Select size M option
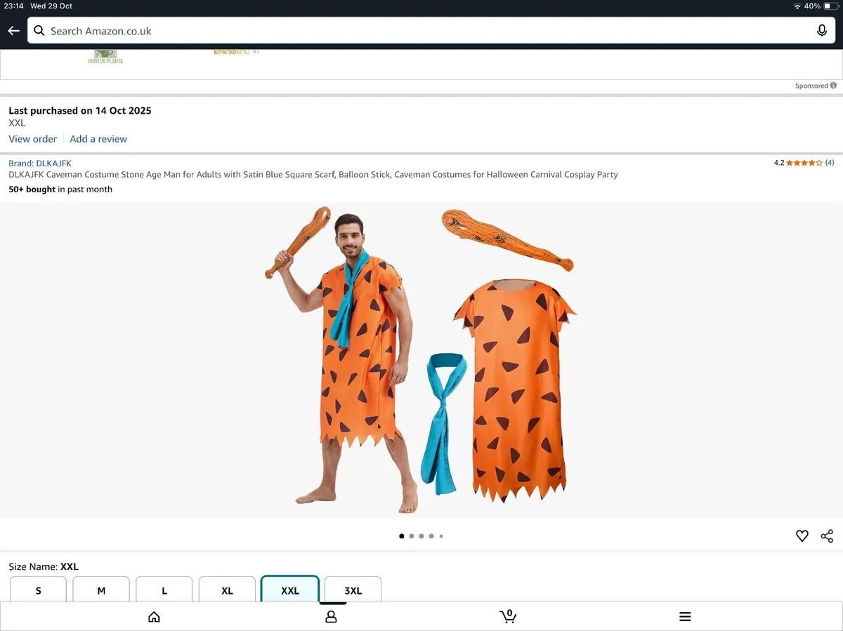Screen dimensions: 843x631 pyautogui.click(x=101, y=590)
